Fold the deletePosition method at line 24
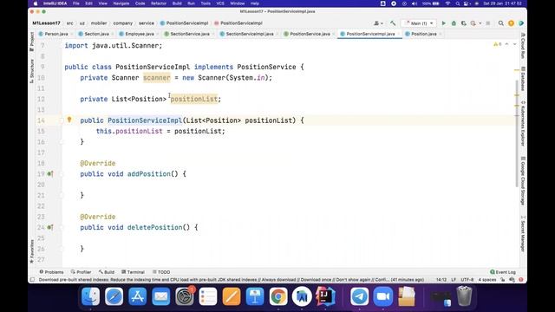The image size is (555, 312). [62, 227]
